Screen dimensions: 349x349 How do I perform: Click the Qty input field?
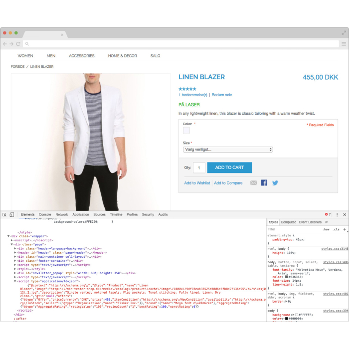pos(199,168)
